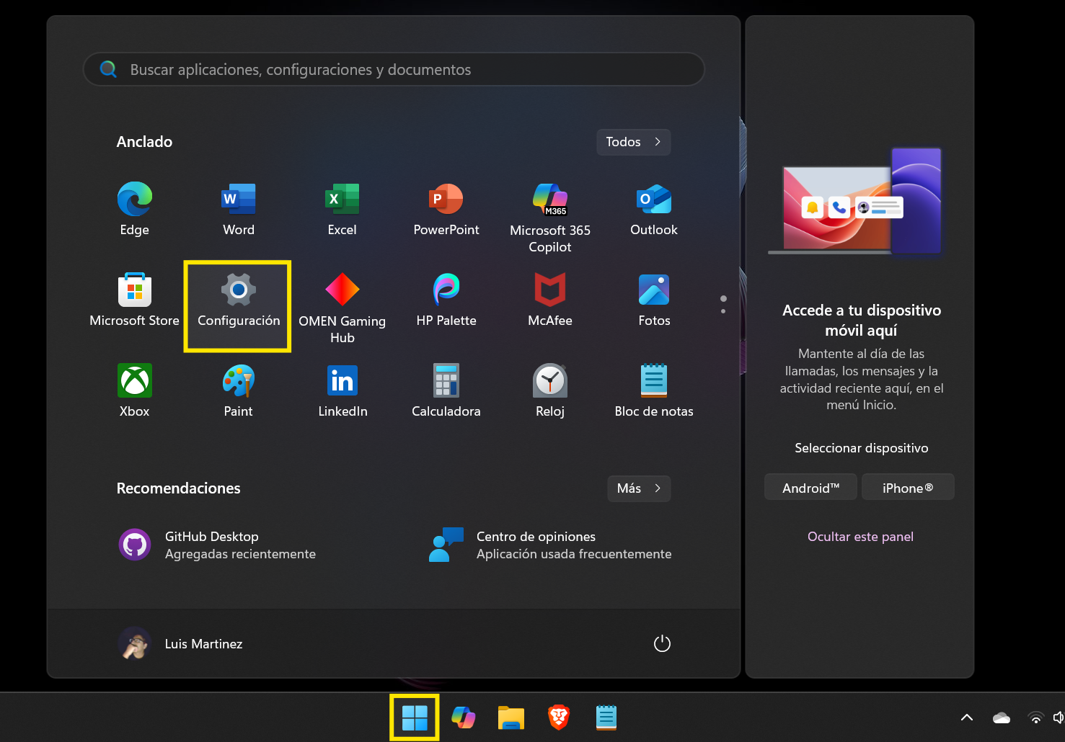1065x742 pixels.
Task: Show all pinned apps via Todos
Action: 632,142
